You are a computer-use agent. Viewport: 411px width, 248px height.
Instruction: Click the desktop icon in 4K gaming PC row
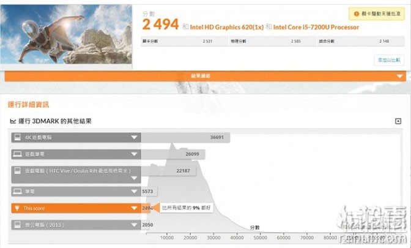point(18,137)
